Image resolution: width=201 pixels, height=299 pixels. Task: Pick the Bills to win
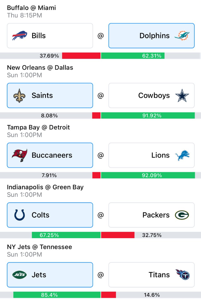50,36
